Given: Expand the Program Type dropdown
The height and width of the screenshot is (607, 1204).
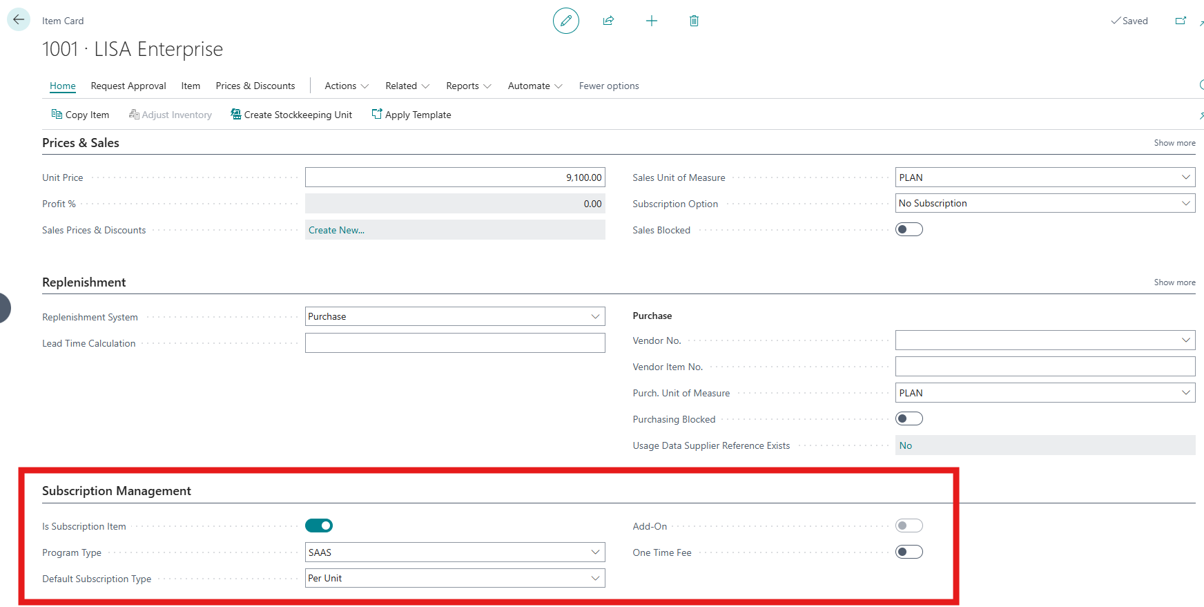Looking at the screenshot, I should tap(455, 552).
